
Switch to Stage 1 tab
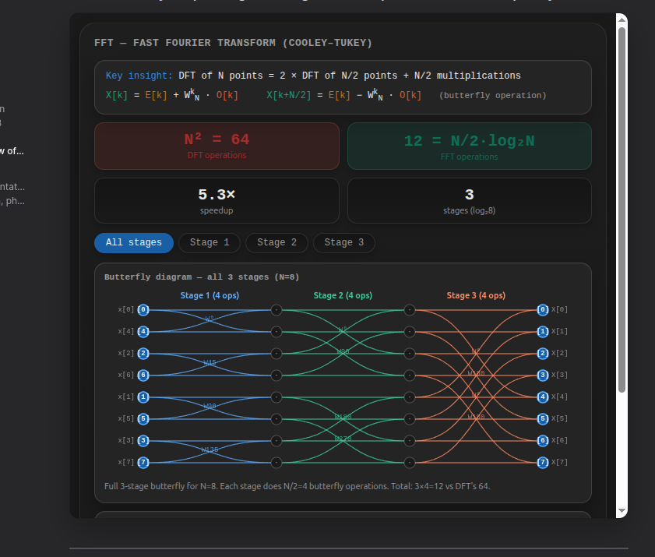pyautogui.click(x=210, y=243)
